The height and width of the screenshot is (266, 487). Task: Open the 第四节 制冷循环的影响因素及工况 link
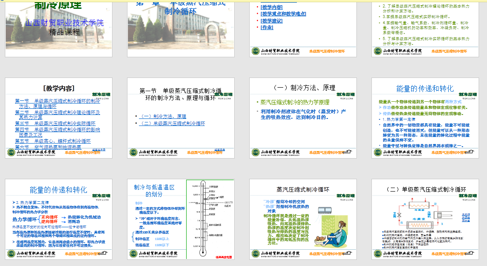[57, 133]
